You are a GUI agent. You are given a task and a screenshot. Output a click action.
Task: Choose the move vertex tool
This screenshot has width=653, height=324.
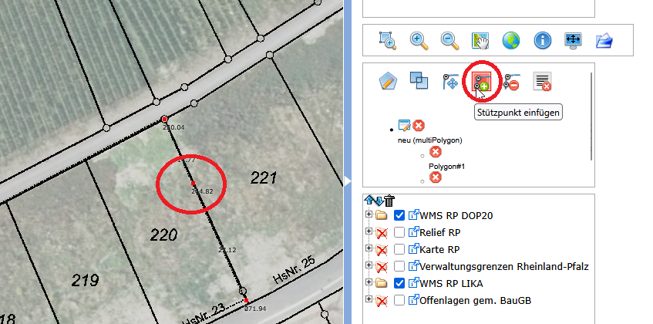pos(451,82)
